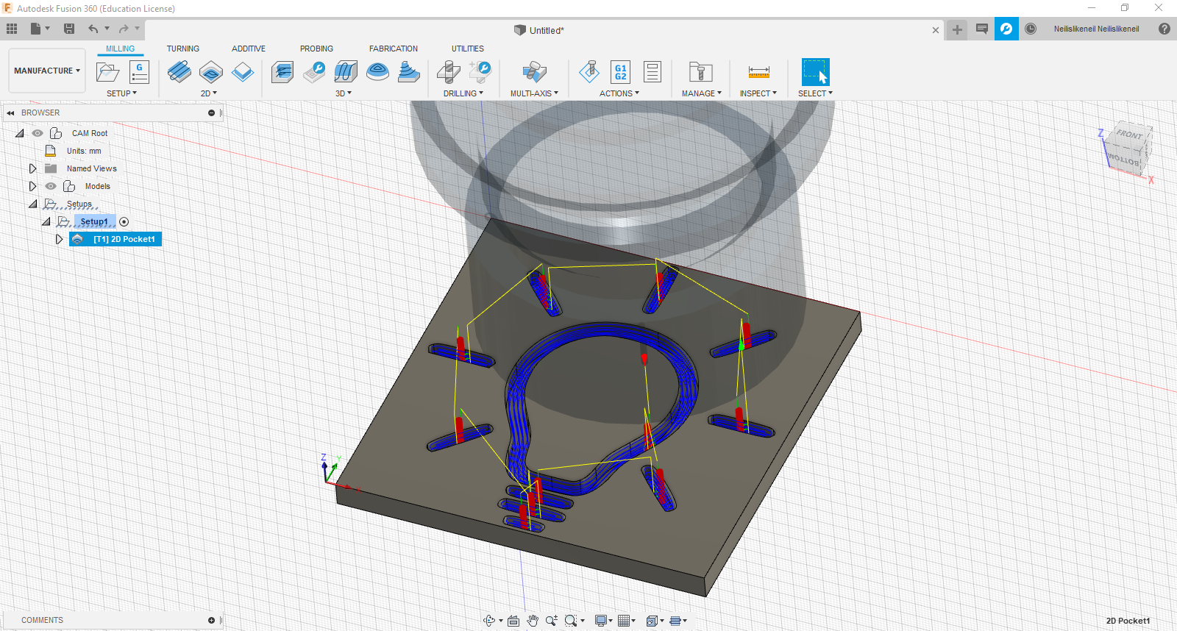Open the MANAGE dropdown menu
This screenshot has width=1177, height=631.
(702, 93)
